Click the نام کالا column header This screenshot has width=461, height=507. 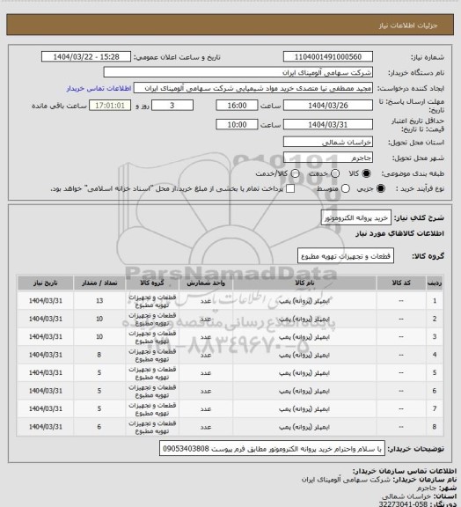[304, 283]
